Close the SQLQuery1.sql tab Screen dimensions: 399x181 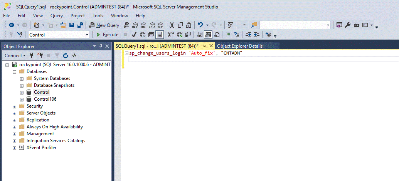(x=211, y=46)
